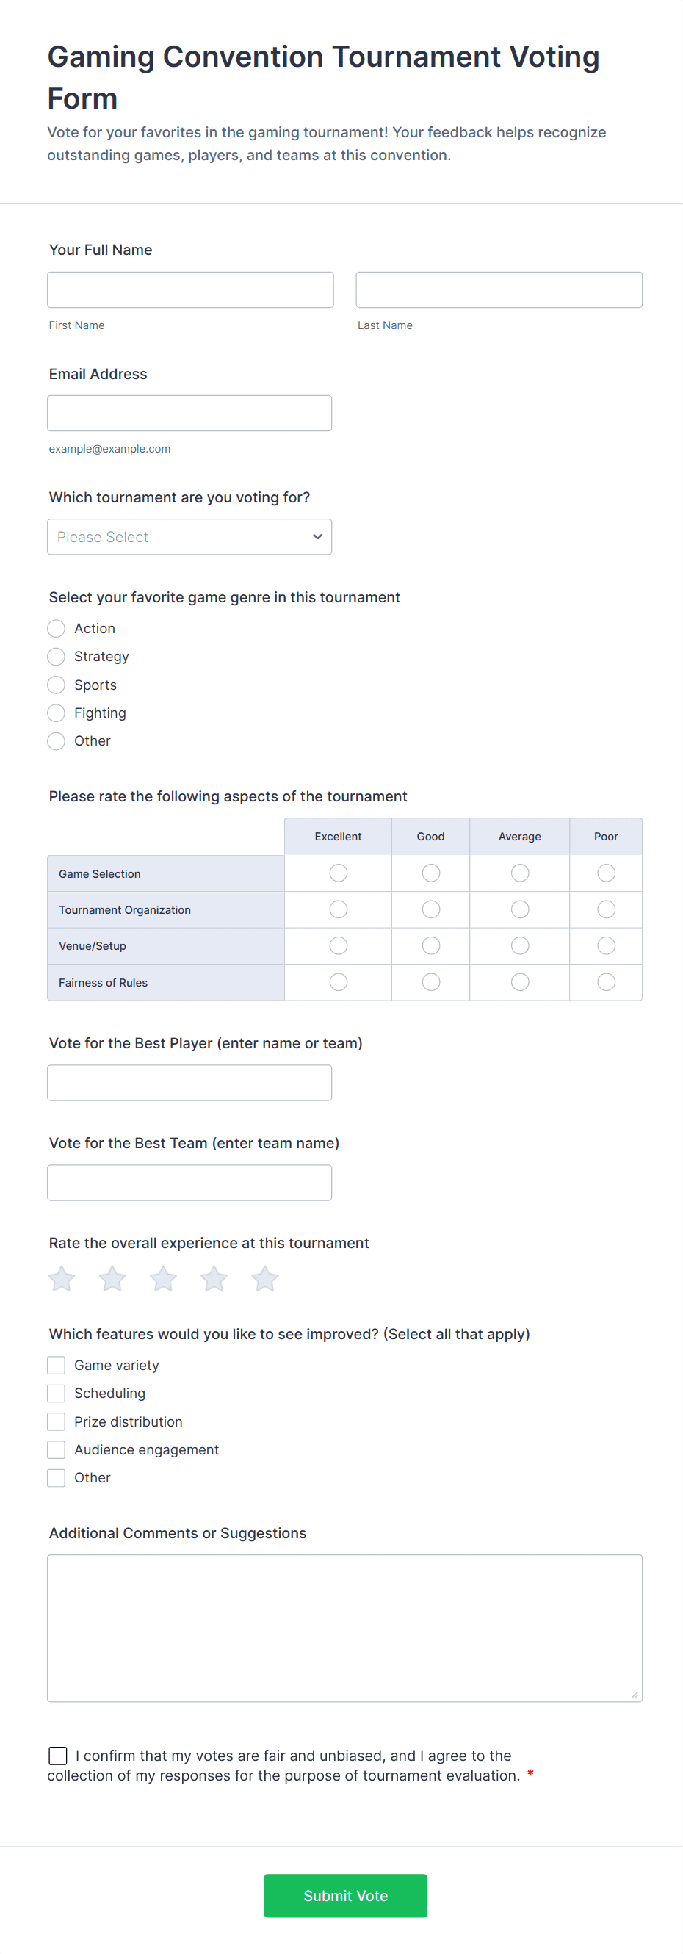The image size is (683, 1954).
Task: Click the Additional Comments text area
Action: tap(344, 1628)
